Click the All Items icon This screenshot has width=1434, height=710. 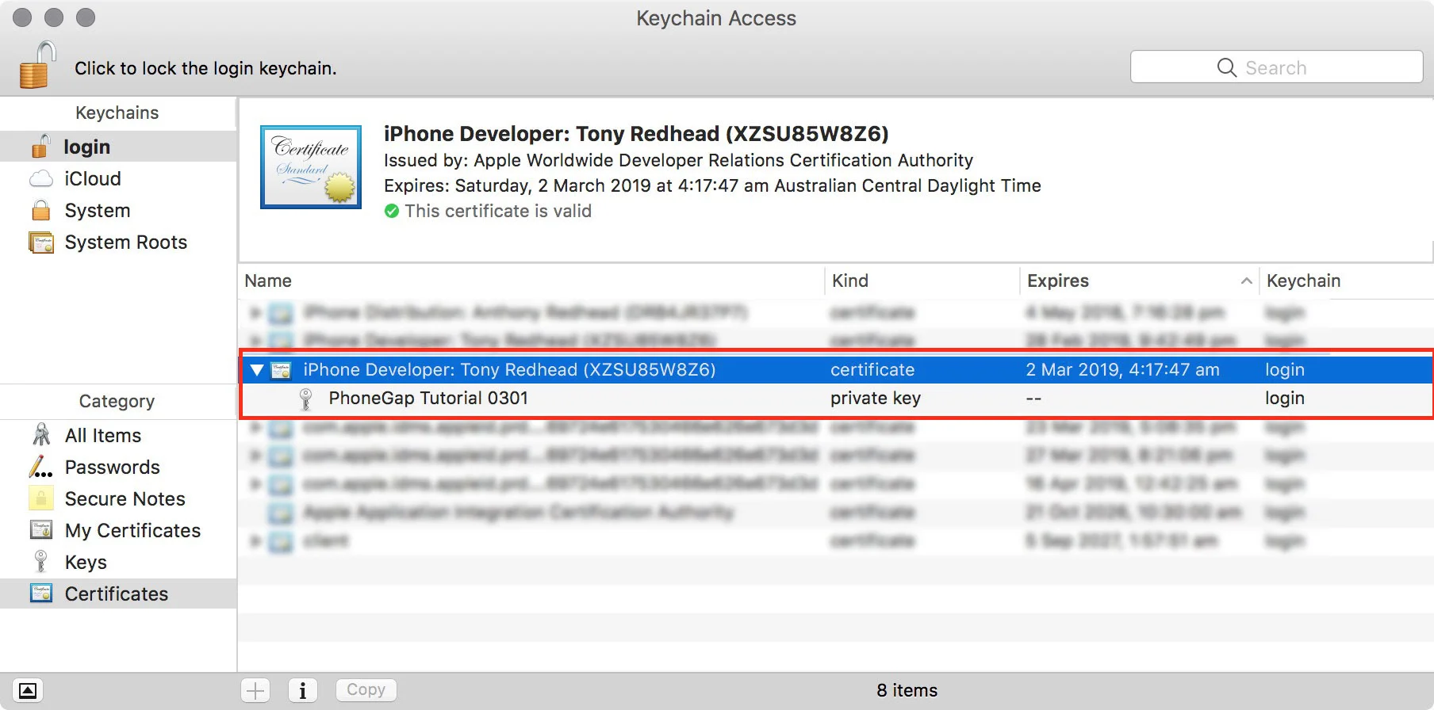coord(41,434)
